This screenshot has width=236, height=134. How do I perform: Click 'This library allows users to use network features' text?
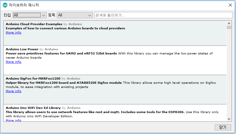pos(95,112)
